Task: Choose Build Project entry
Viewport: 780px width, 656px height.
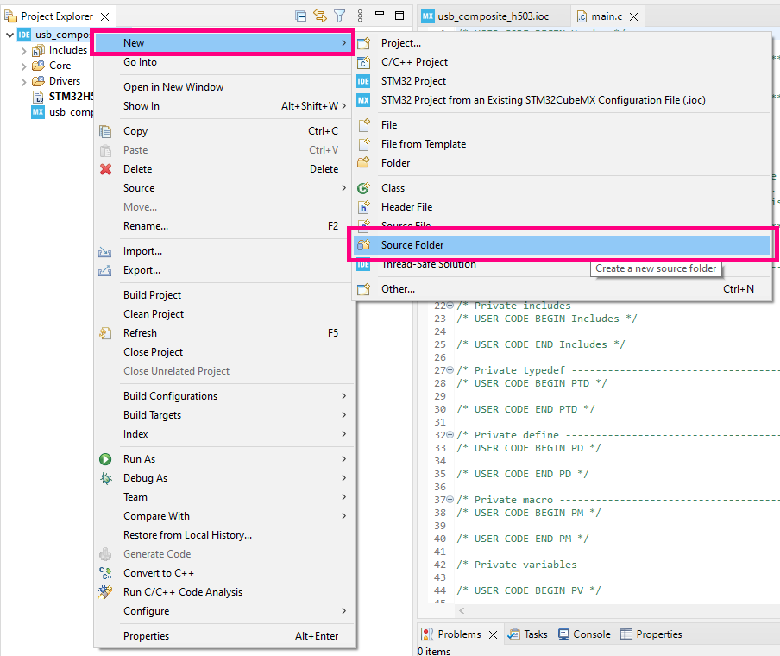Action: coord(152,295)
